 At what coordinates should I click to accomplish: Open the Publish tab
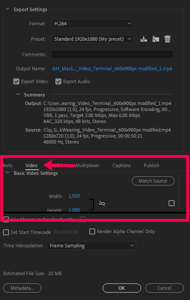(151, 165)
